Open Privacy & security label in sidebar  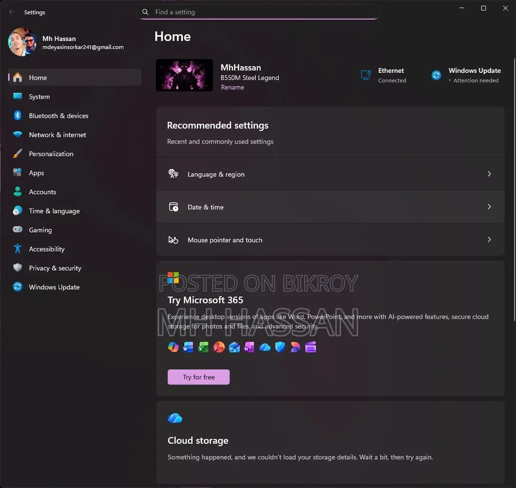click(x=55, y=268)
